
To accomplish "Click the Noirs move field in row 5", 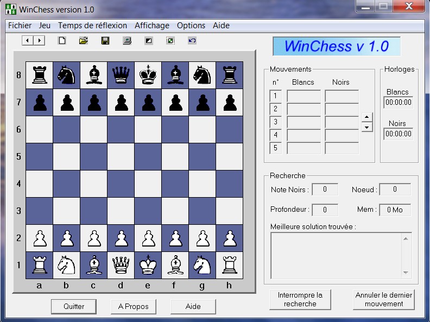I will (x=342, y=148).
